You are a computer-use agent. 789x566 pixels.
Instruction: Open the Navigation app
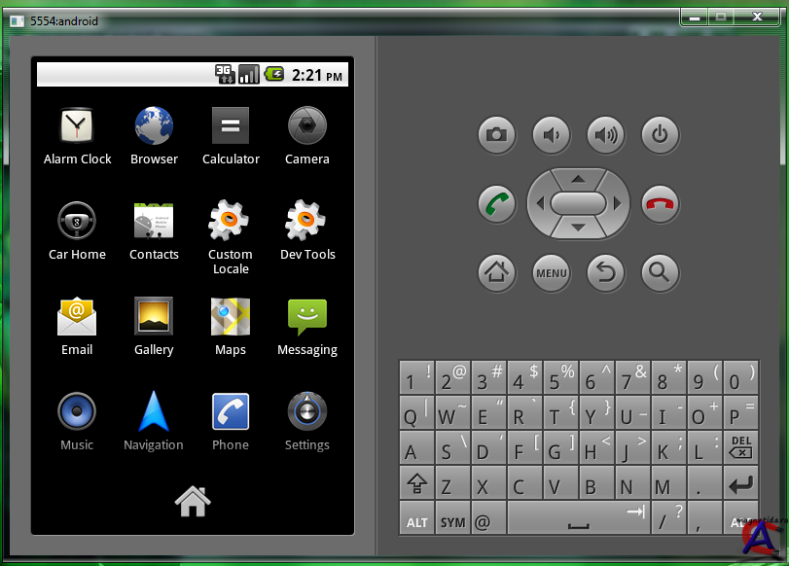tap(154, 412)
